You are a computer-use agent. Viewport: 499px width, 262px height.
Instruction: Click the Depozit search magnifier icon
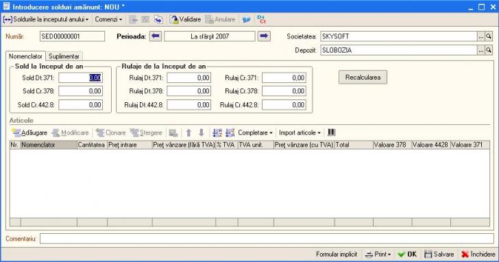pos(489,50)
